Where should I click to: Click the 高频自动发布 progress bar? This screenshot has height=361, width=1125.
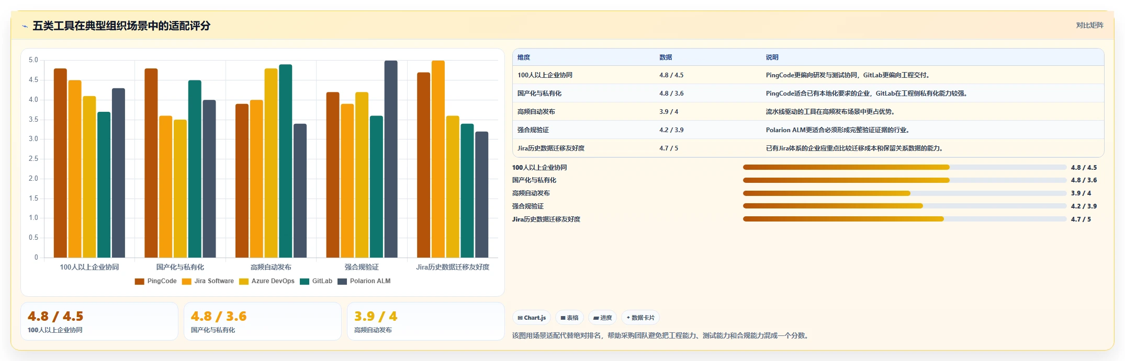click(904, 193)
